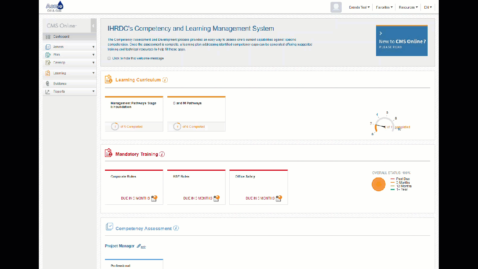The height and width of the screenshot is (269, 478).
Task: Select Dashboard in the sidebar menu
Action: pyautogui.click(x=69, y=37)
